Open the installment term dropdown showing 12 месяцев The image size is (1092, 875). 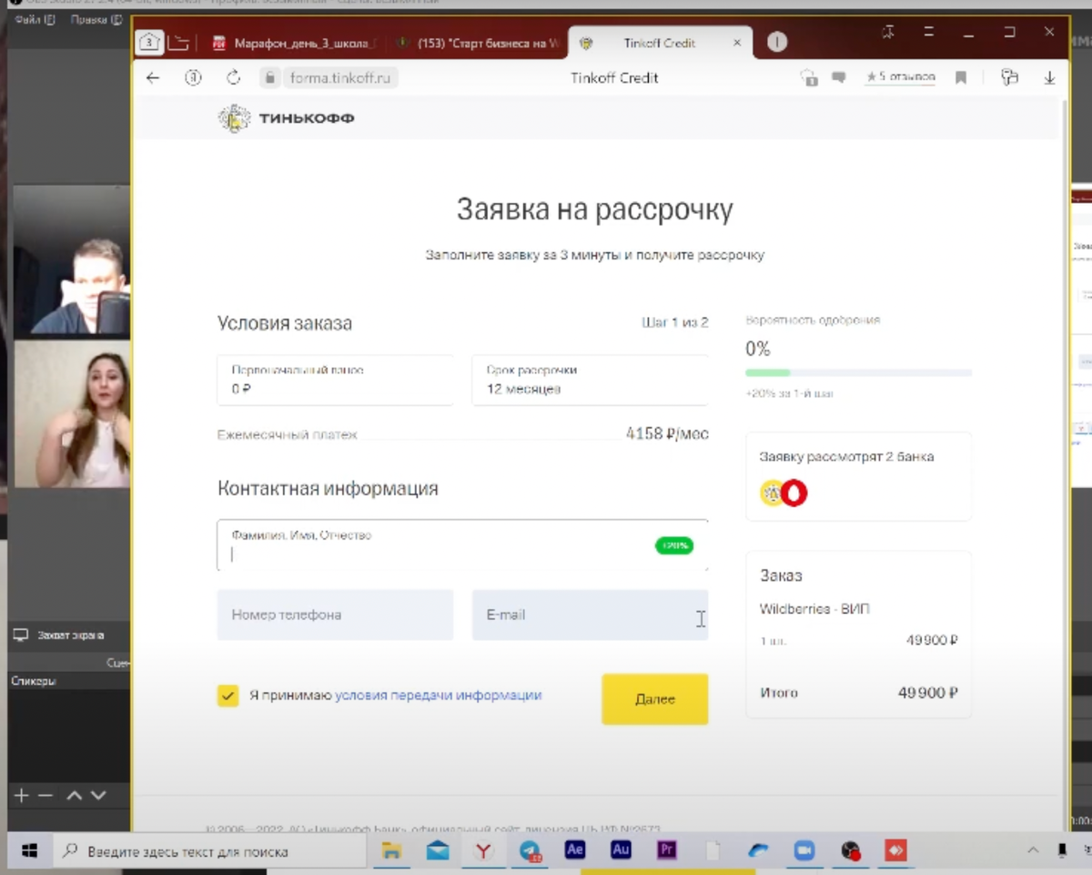(590, 380)
